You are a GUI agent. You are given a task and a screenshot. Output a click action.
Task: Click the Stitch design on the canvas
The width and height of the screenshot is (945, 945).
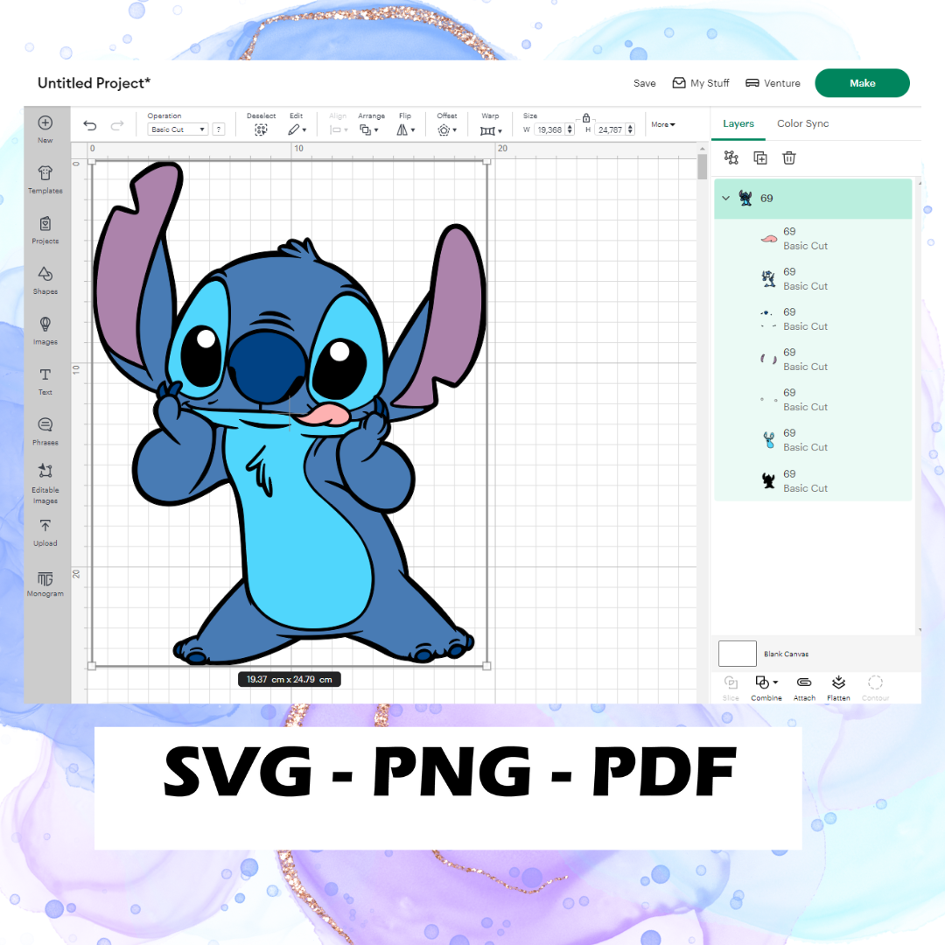pyautogui.click(x=290, y=413)
